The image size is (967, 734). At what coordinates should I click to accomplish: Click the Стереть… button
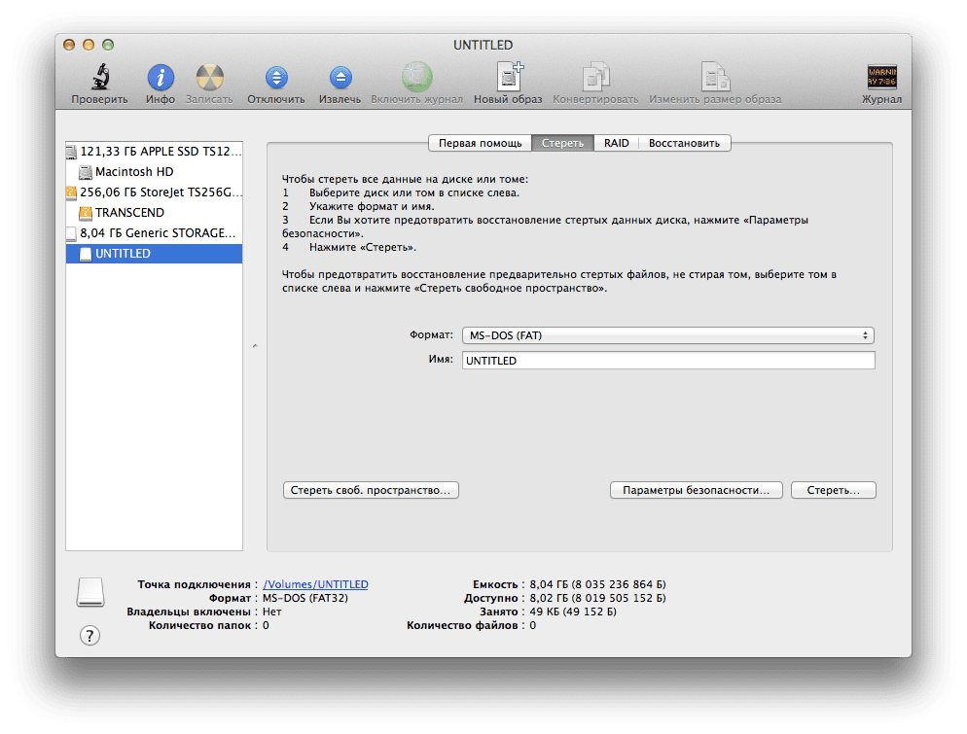(x=833, y=491)
